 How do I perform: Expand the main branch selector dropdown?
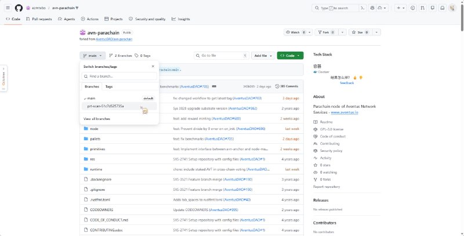(x=93, y=56)
